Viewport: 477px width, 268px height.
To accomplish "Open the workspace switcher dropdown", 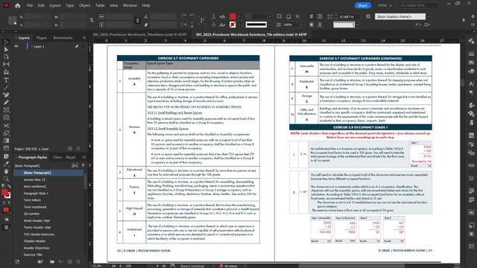I will (385, 5).
